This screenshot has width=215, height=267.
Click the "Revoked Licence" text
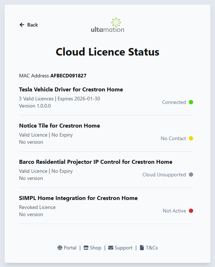(x=37, y=207)
